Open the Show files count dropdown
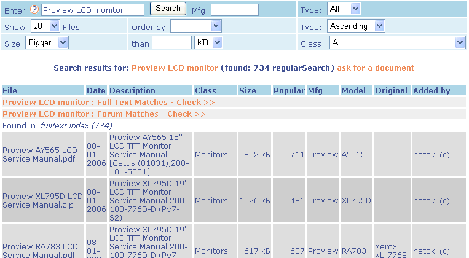Image resolution: width=469 pixels, height=258 pixels. (x=45, y=26)
